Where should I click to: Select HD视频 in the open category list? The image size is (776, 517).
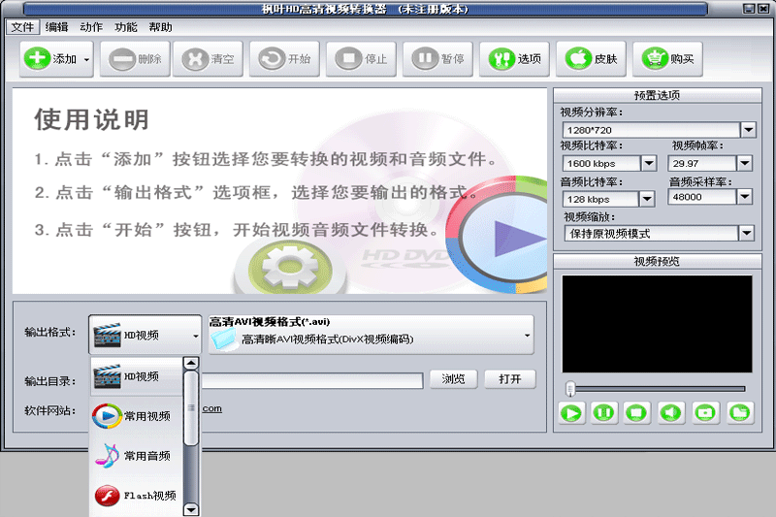tap(137, 377)
